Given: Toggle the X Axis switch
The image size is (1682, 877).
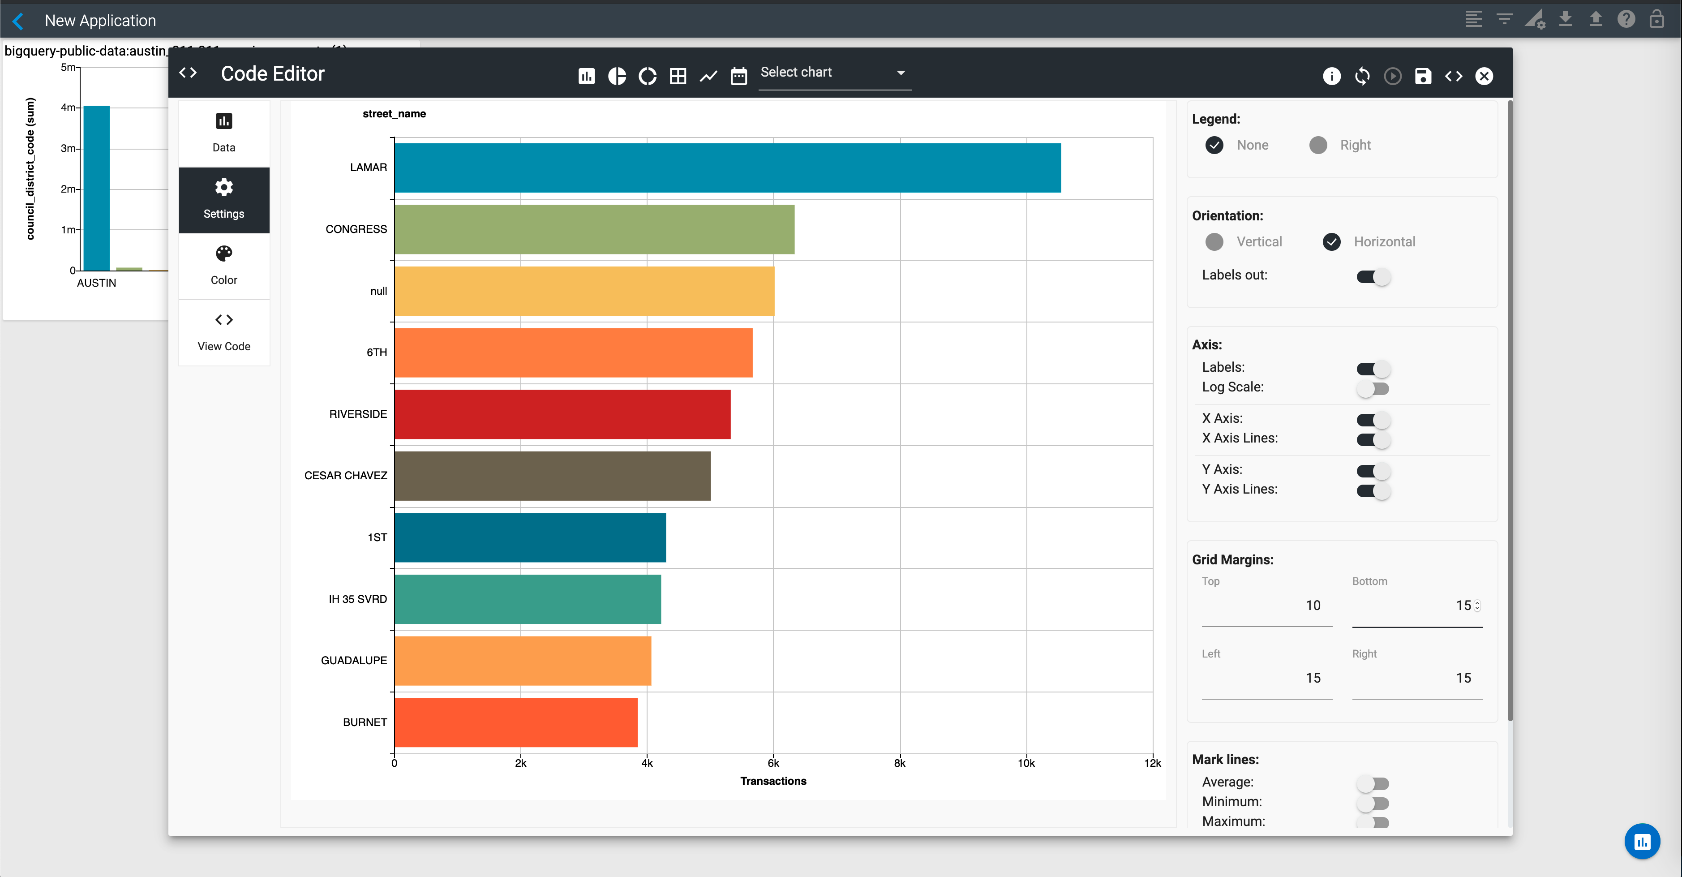Looking at the screenshot, I should [x=1373, y=419].
